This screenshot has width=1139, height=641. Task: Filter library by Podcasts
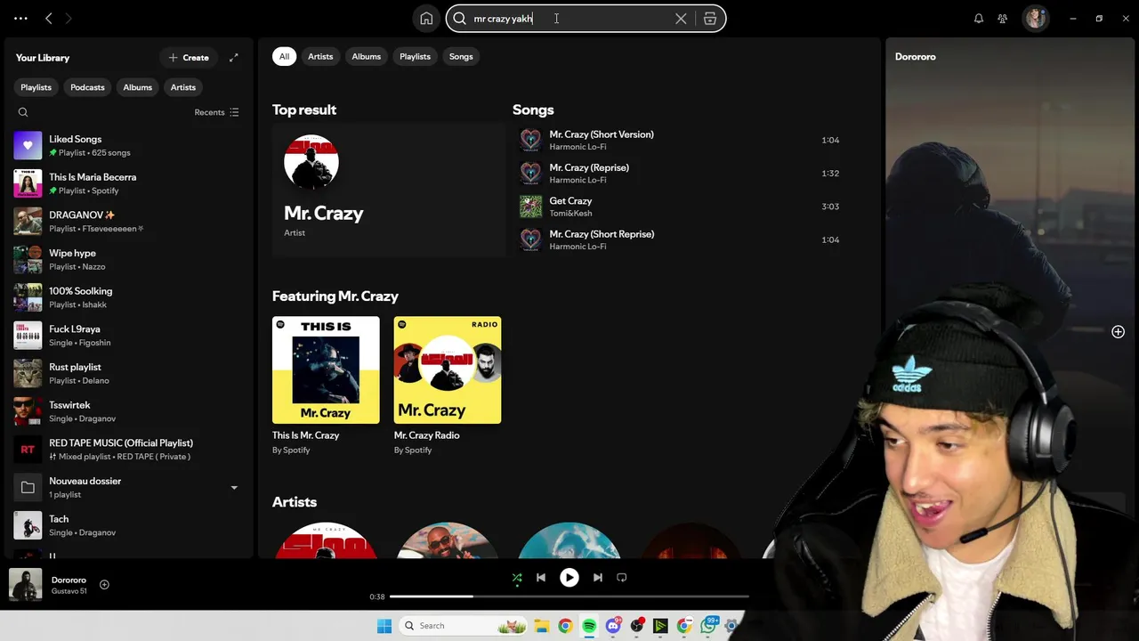tap(87, 87)
